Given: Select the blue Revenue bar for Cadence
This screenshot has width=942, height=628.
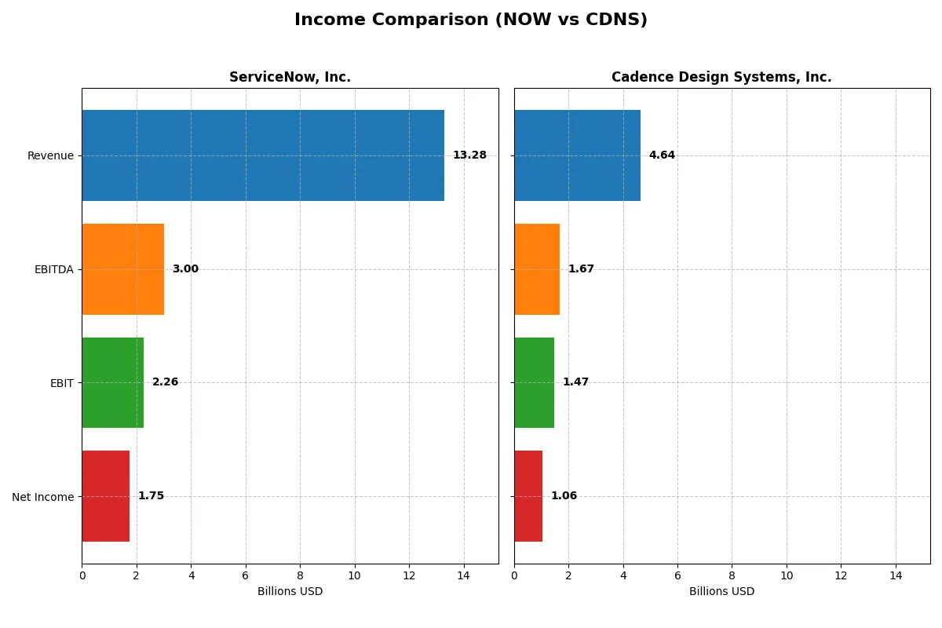Looking at the screenshot, I should (x=577, y=155).
